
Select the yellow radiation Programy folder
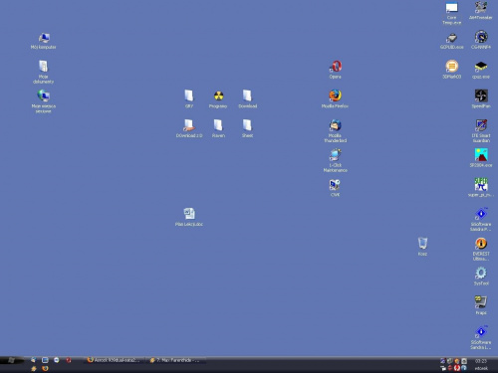[x=218, y=98]
